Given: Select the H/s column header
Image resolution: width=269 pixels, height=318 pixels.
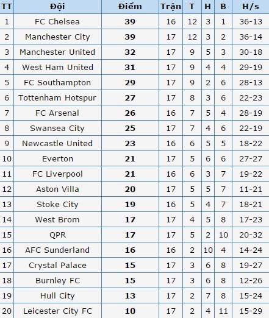Looking at the screenshot, I should [251, 7].
